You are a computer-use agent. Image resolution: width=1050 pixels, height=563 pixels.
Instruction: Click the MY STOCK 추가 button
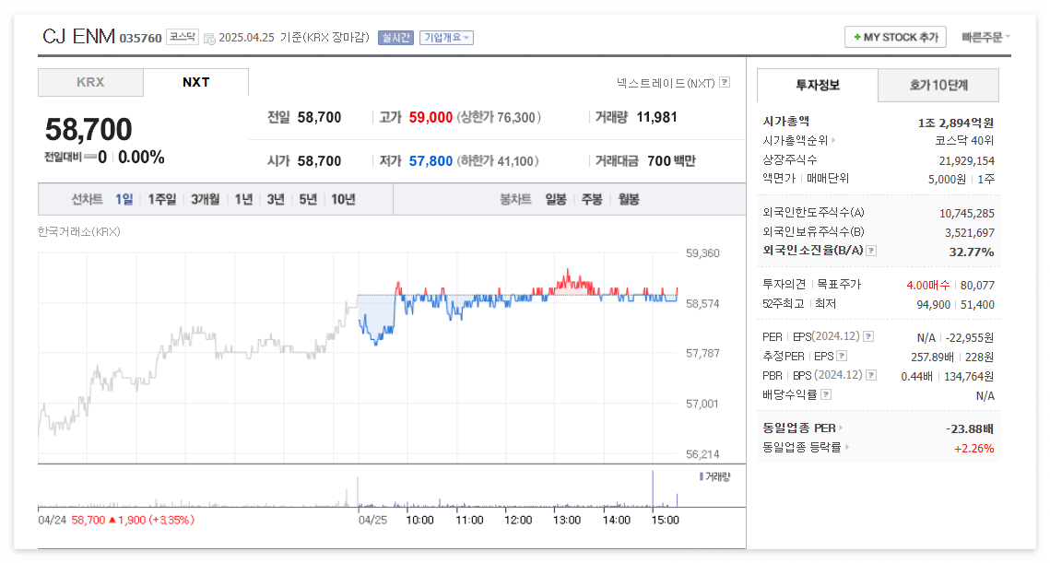coord(895,37)
